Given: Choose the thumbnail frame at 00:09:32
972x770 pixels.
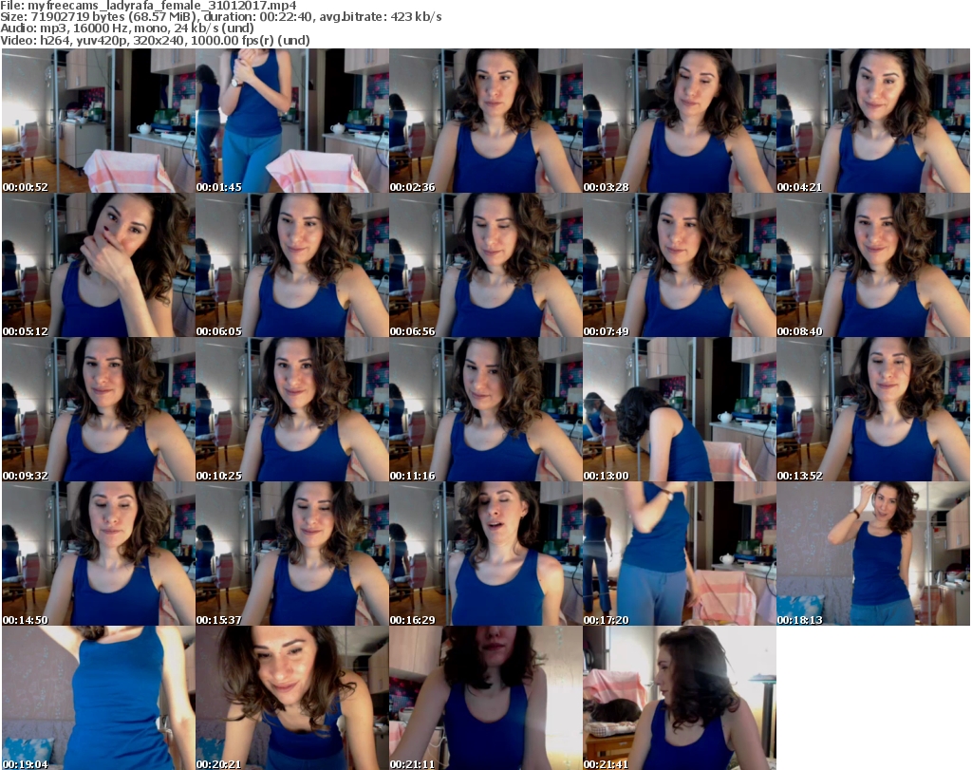Looking at the screenshot, I should click(x=99, y=409).
